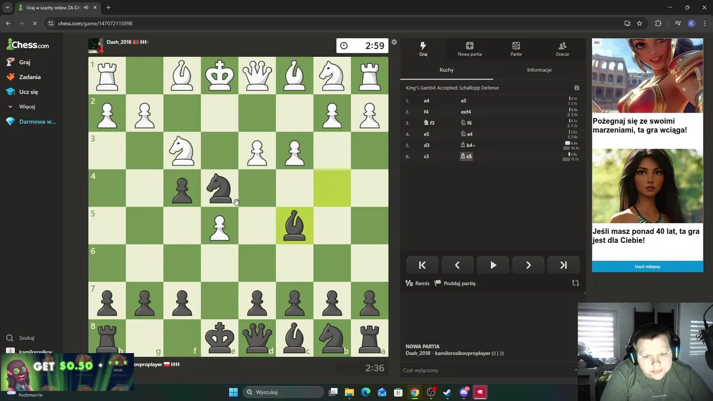Click the King's Gambit Accepted opening name
Image resolution: width=713 pixels, height=401 pixels.
[x=452, y=87]
